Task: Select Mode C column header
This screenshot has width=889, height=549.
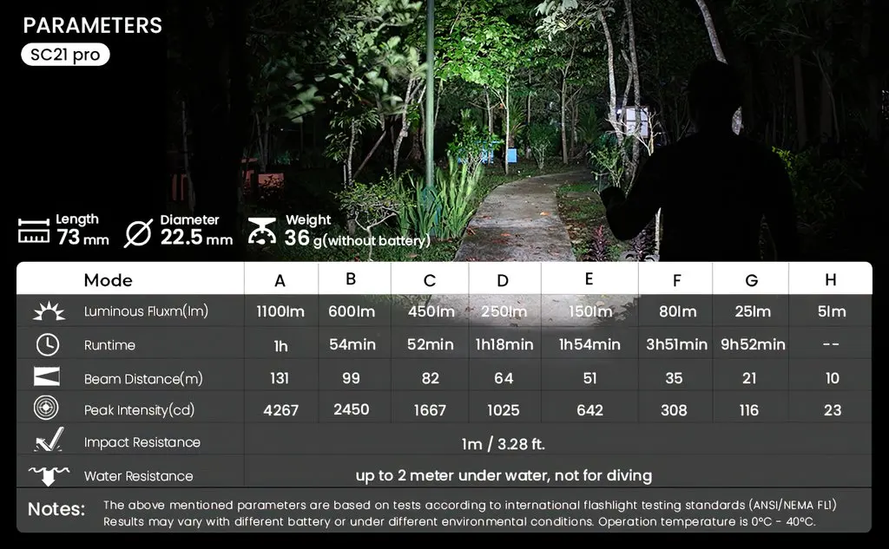Action: 430,280
